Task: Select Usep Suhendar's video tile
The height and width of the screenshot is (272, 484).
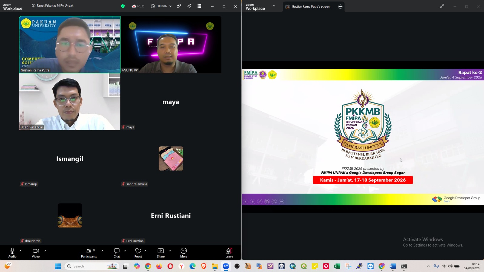Action: point(70,101)
